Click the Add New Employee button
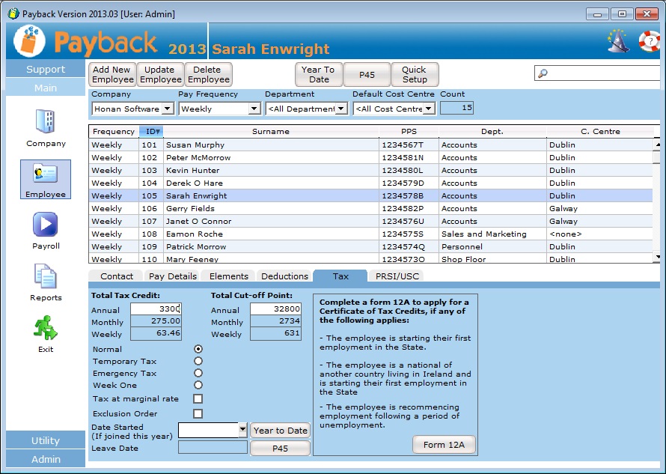This screenshot has width=666, height=474. point(112,74)
